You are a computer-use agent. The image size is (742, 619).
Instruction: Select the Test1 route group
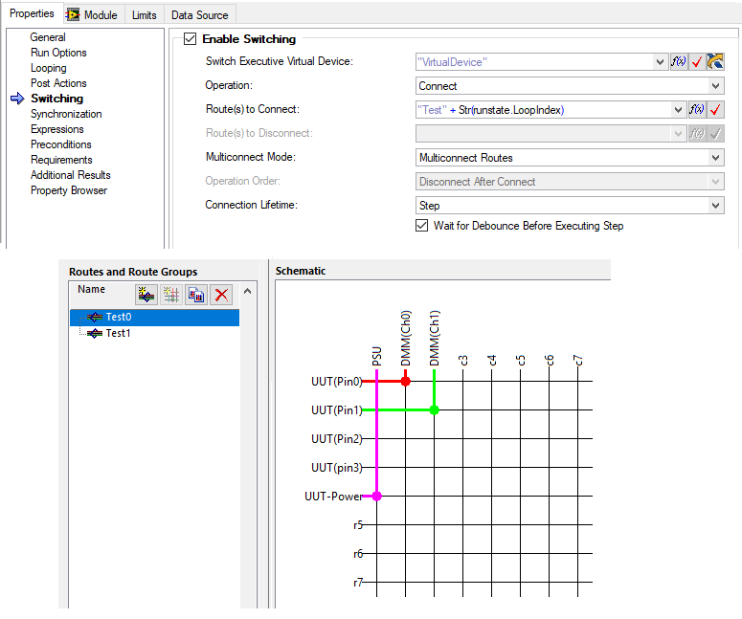117,333
